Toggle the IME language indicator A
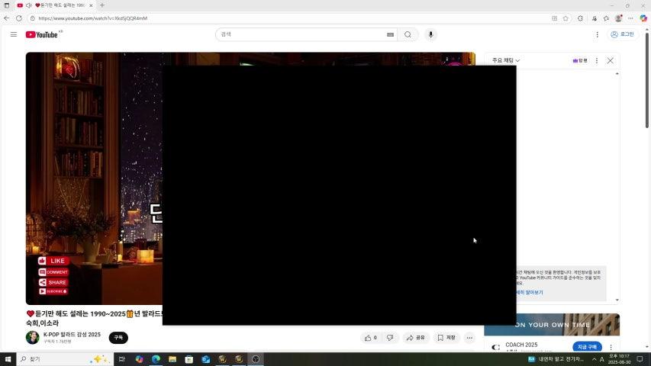651x366 pixels. point(601,359)
